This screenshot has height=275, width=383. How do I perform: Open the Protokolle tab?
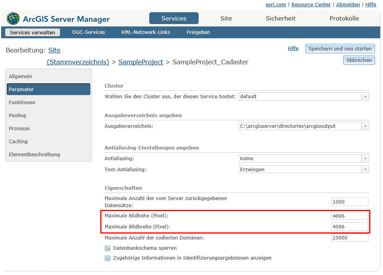click(344, 18)
